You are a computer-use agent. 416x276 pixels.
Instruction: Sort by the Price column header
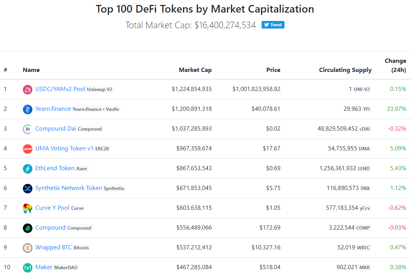pos(273,70)
